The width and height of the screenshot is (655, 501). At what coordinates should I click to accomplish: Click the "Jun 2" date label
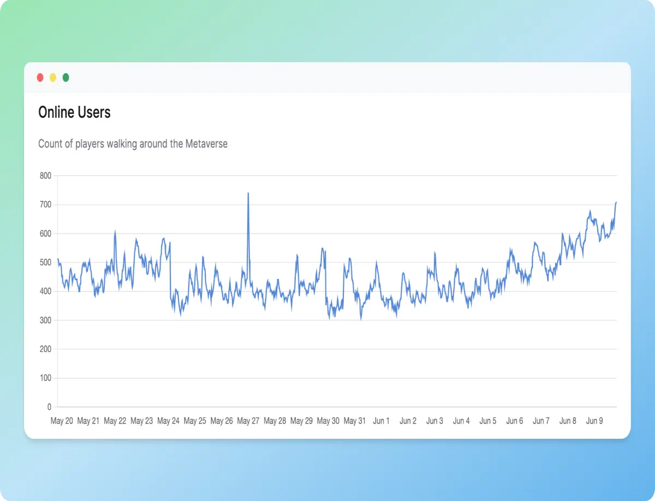tap(408, 421)
